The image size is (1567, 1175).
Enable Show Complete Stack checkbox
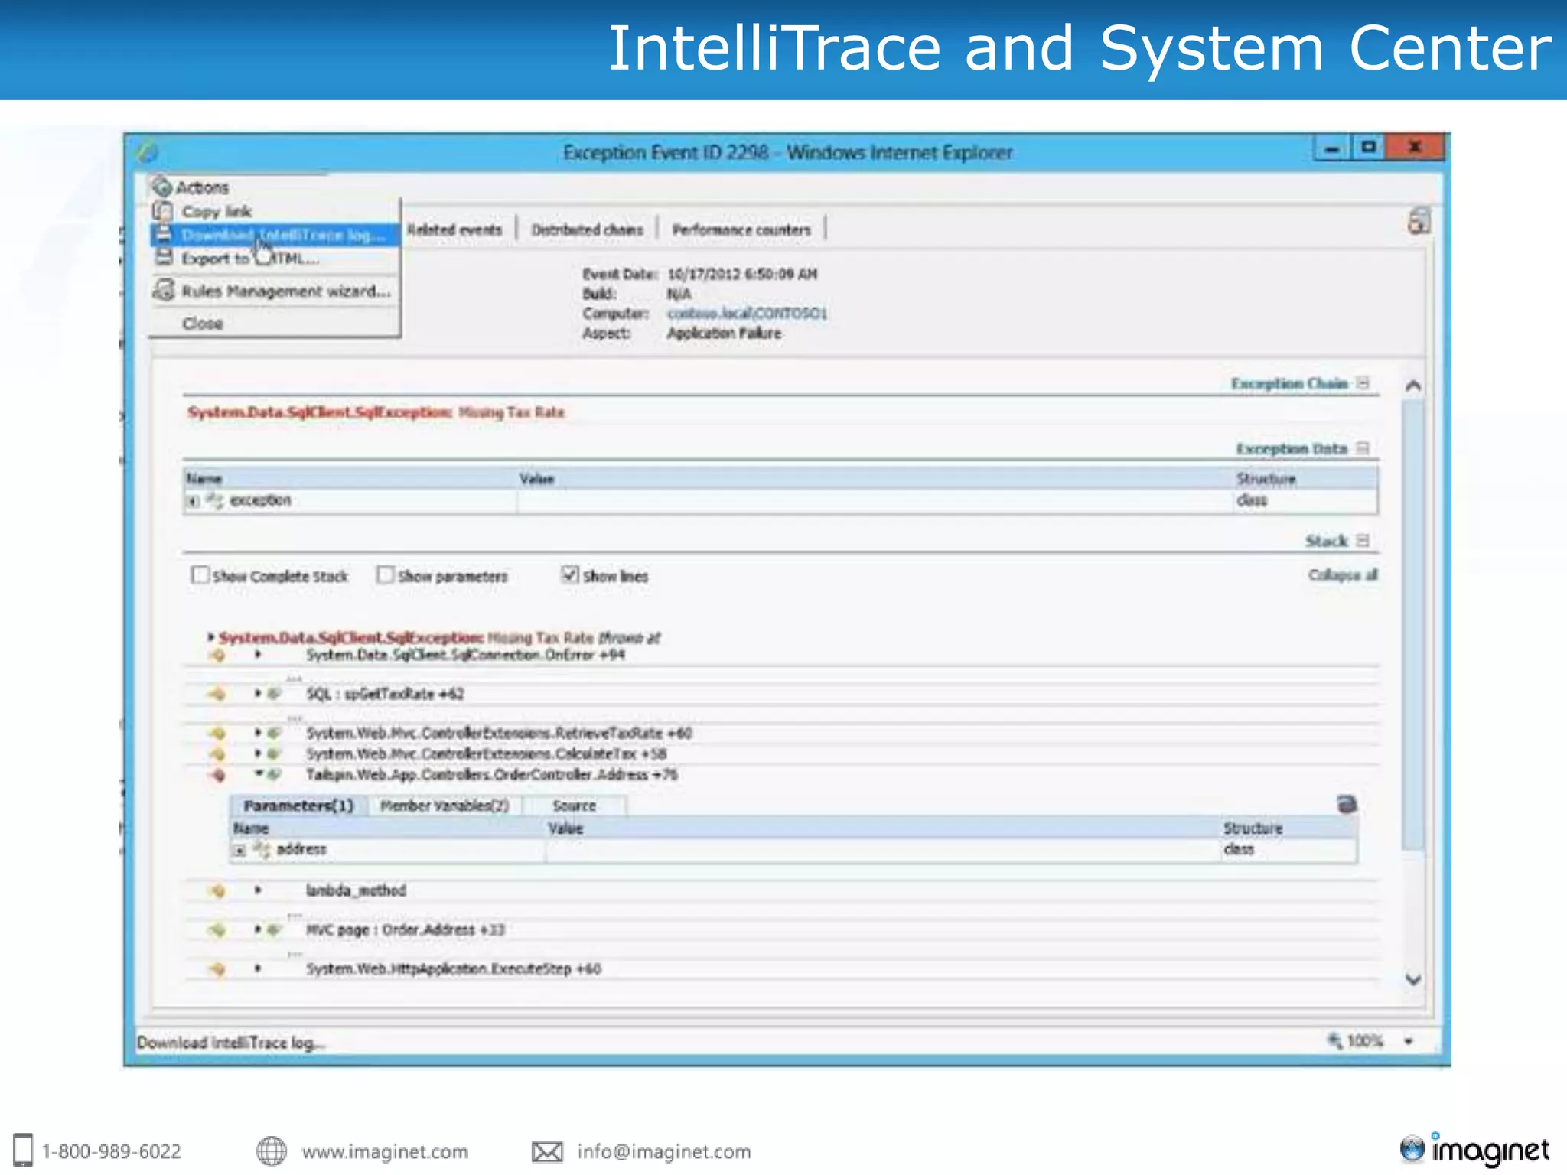[x=200, y=574]
